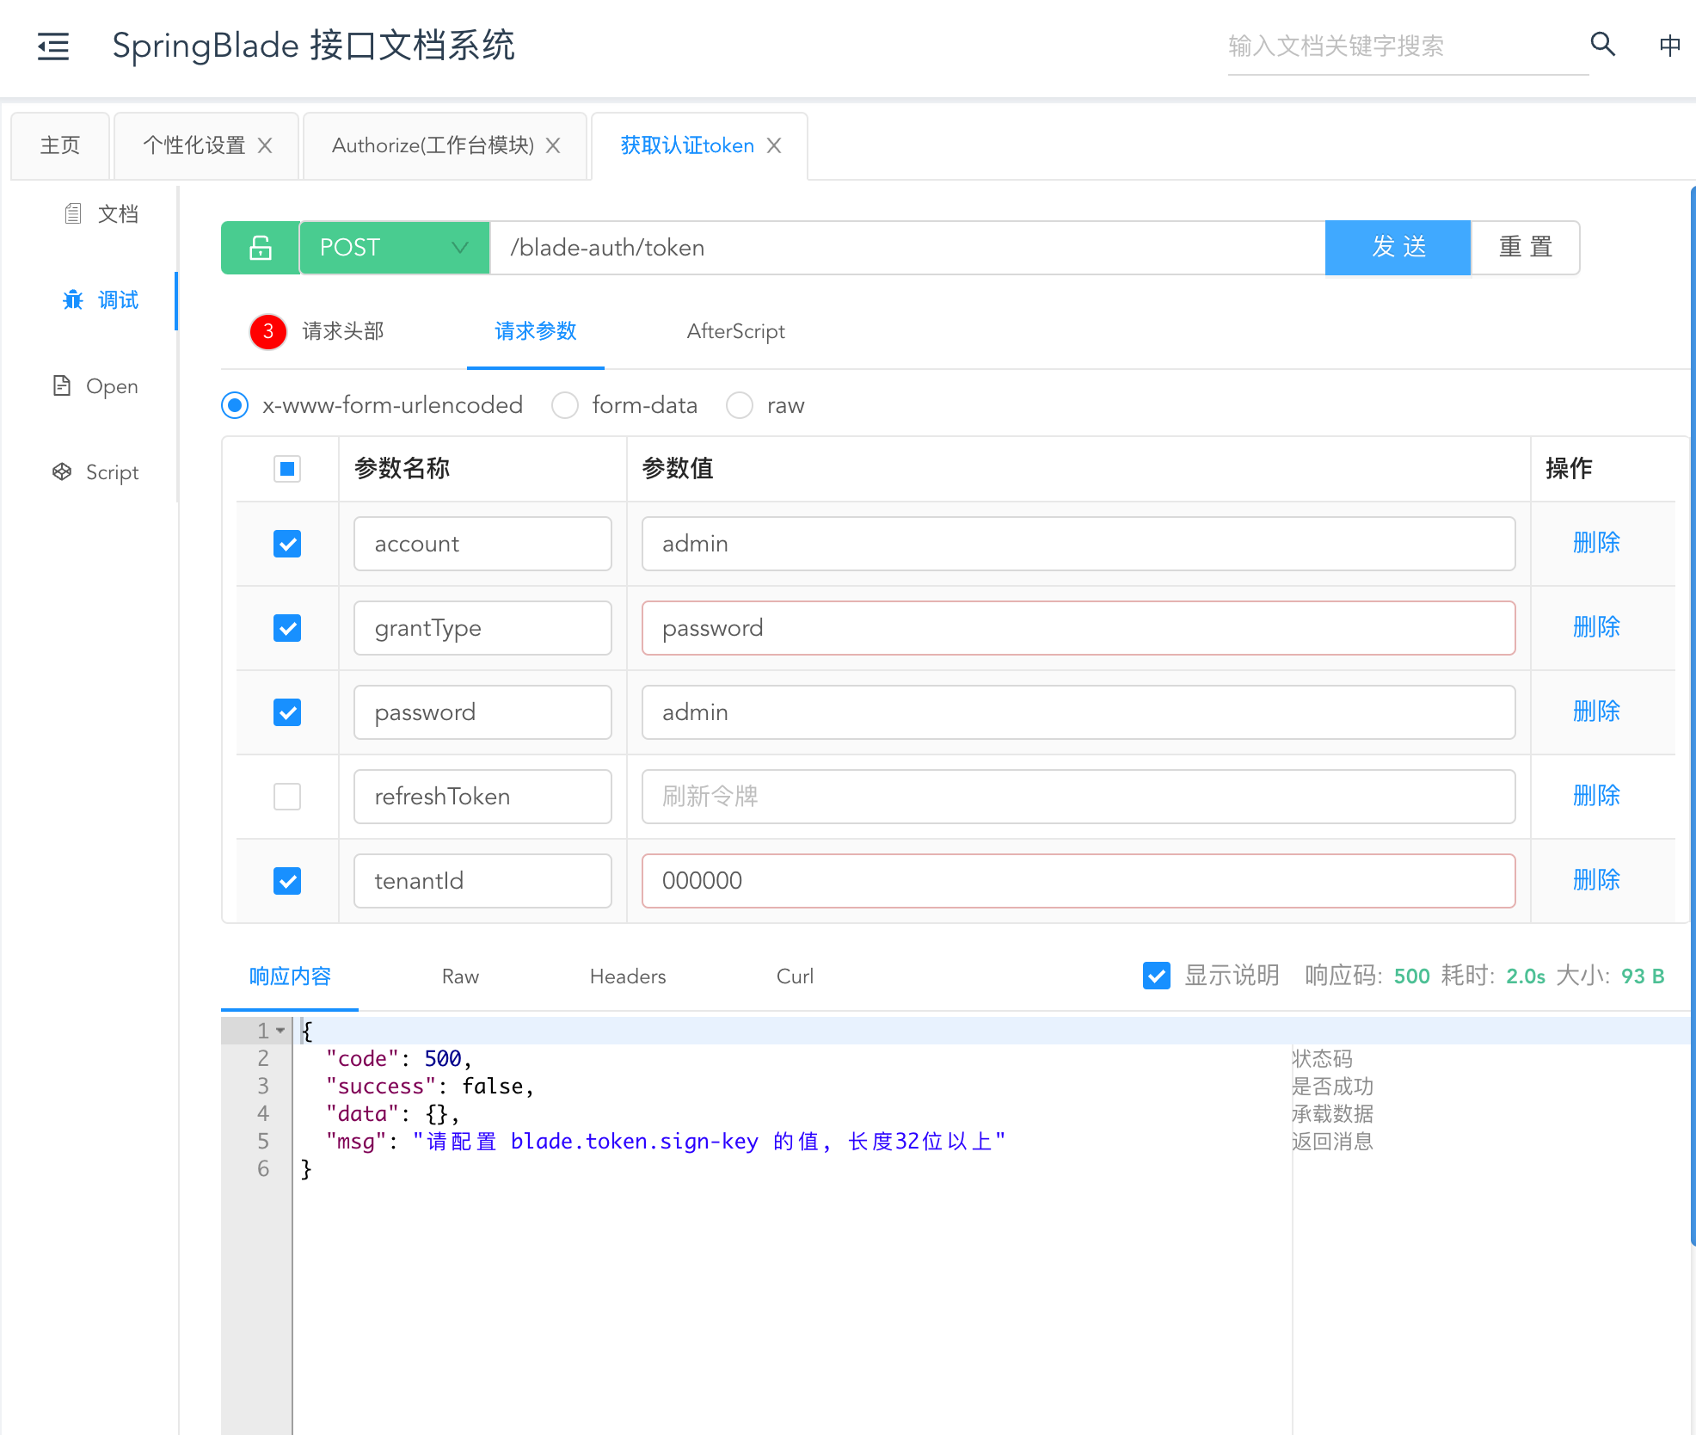
Task: Click the tenantId name field
Action: (x=482, y=881)
